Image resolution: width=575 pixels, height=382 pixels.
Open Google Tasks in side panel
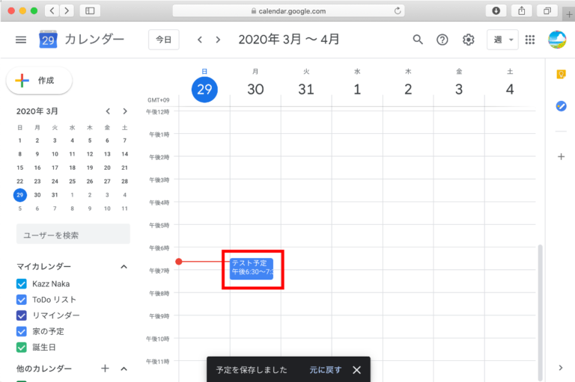point(561,106)
